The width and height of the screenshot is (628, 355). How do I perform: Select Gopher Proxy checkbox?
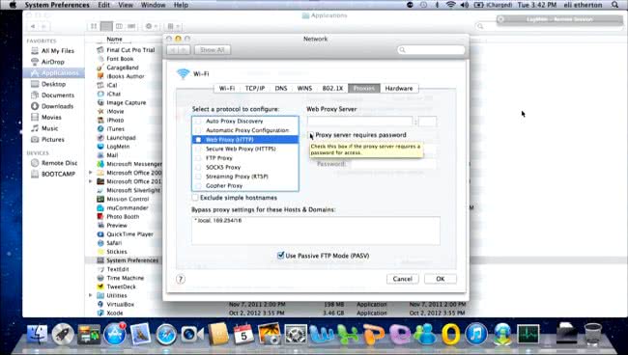tap(198, 185)
